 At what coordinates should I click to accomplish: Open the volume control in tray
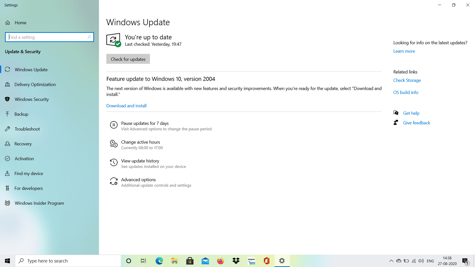pos(421,261)
